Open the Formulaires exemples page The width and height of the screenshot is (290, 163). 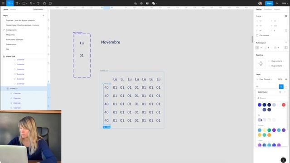[x=15, y=39]
